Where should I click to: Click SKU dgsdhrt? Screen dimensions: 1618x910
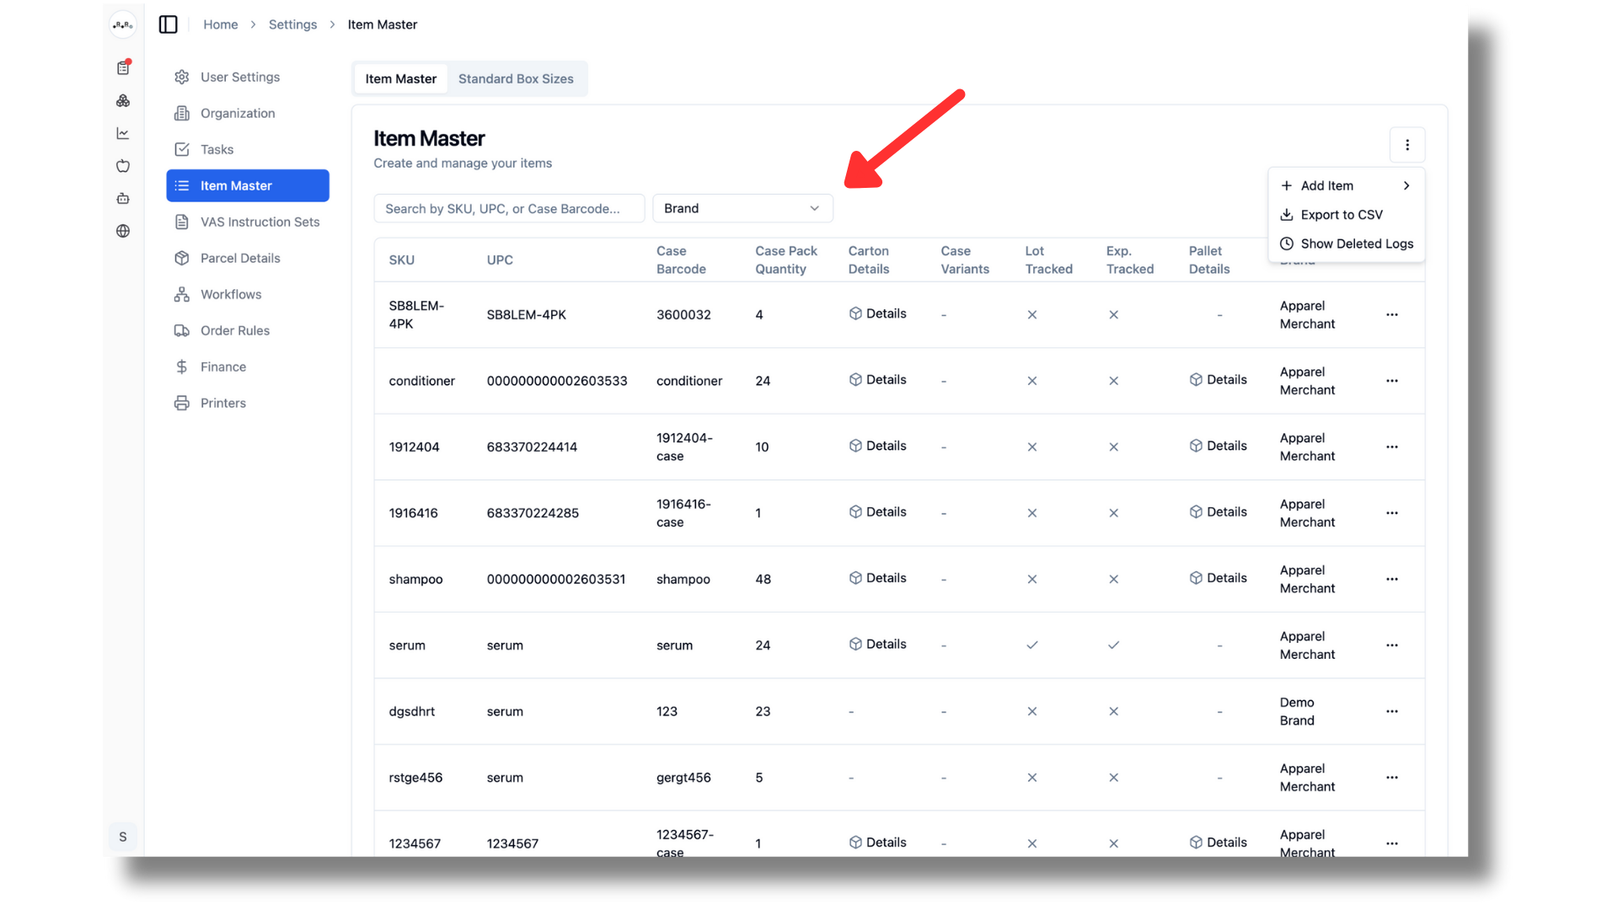[x=411, y=711]
